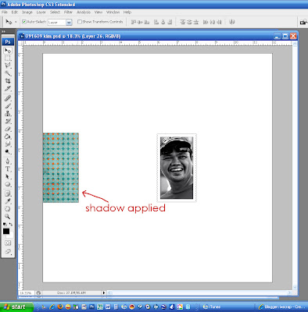
Task: Click the Ps logo atop the toolbox
Action: (x=8, y=41)
